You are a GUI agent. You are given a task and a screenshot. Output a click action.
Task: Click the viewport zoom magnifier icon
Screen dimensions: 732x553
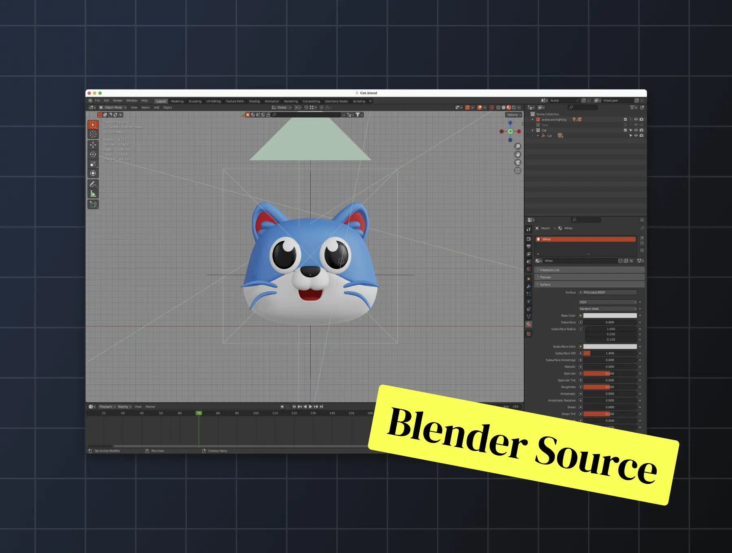pyautogui.click(x=518, y=146)
